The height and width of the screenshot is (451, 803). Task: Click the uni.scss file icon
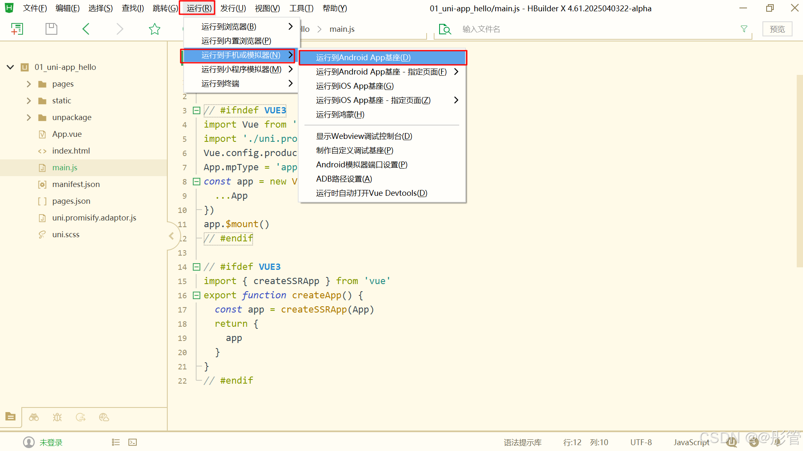click(42, 235)
